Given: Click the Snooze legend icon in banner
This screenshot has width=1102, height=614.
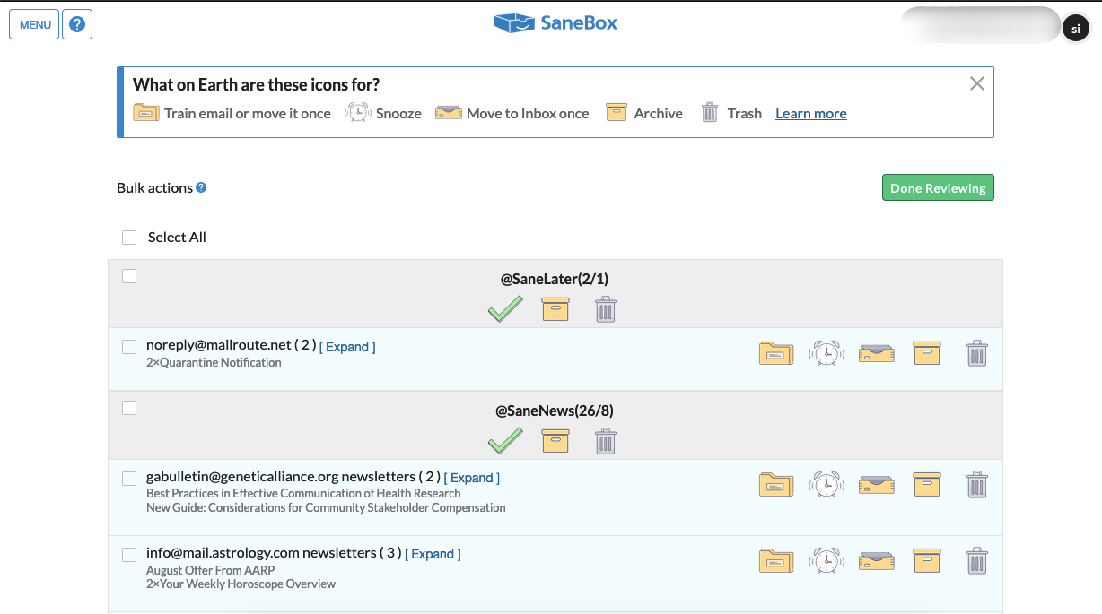Looking at the screenshot, I should (357, 112).
